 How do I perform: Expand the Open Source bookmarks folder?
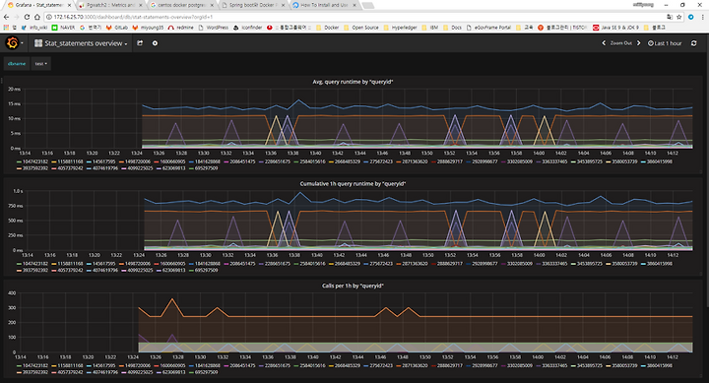click(361, 28)
